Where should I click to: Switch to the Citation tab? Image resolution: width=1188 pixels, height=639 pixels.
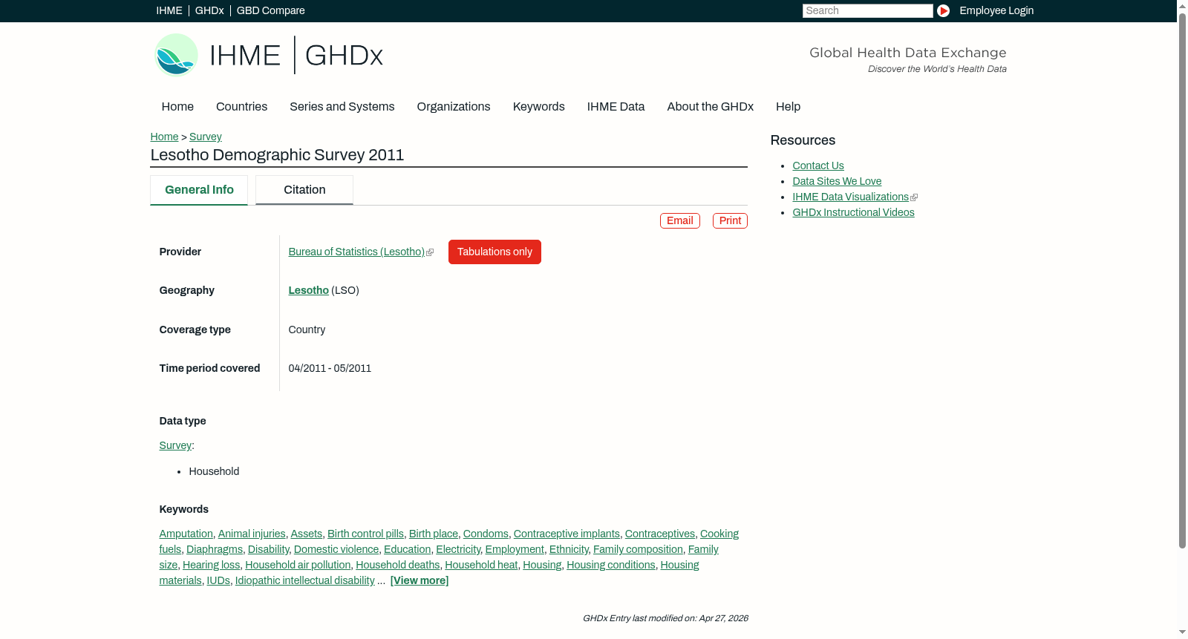tap(304, 190)
